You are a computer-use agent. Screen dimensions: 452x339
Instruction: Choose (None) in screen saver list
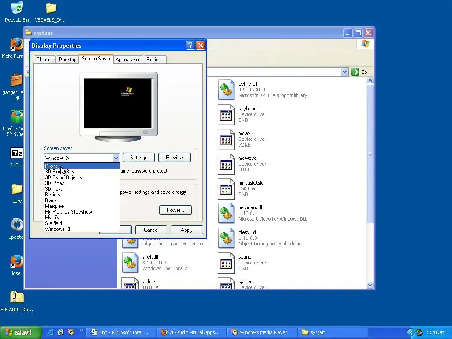pos(82,166)
